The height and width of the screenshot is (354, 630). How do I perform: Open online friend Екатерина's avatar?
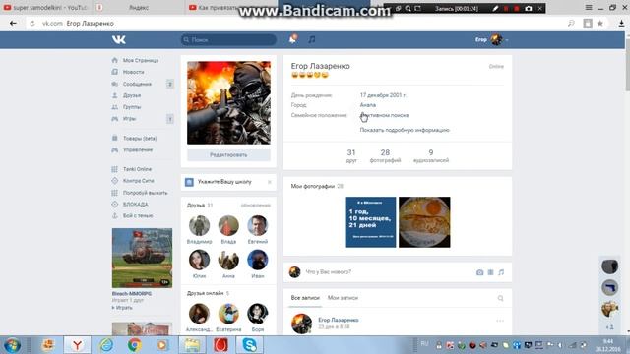pyautogui.click(x=228, y=314)
